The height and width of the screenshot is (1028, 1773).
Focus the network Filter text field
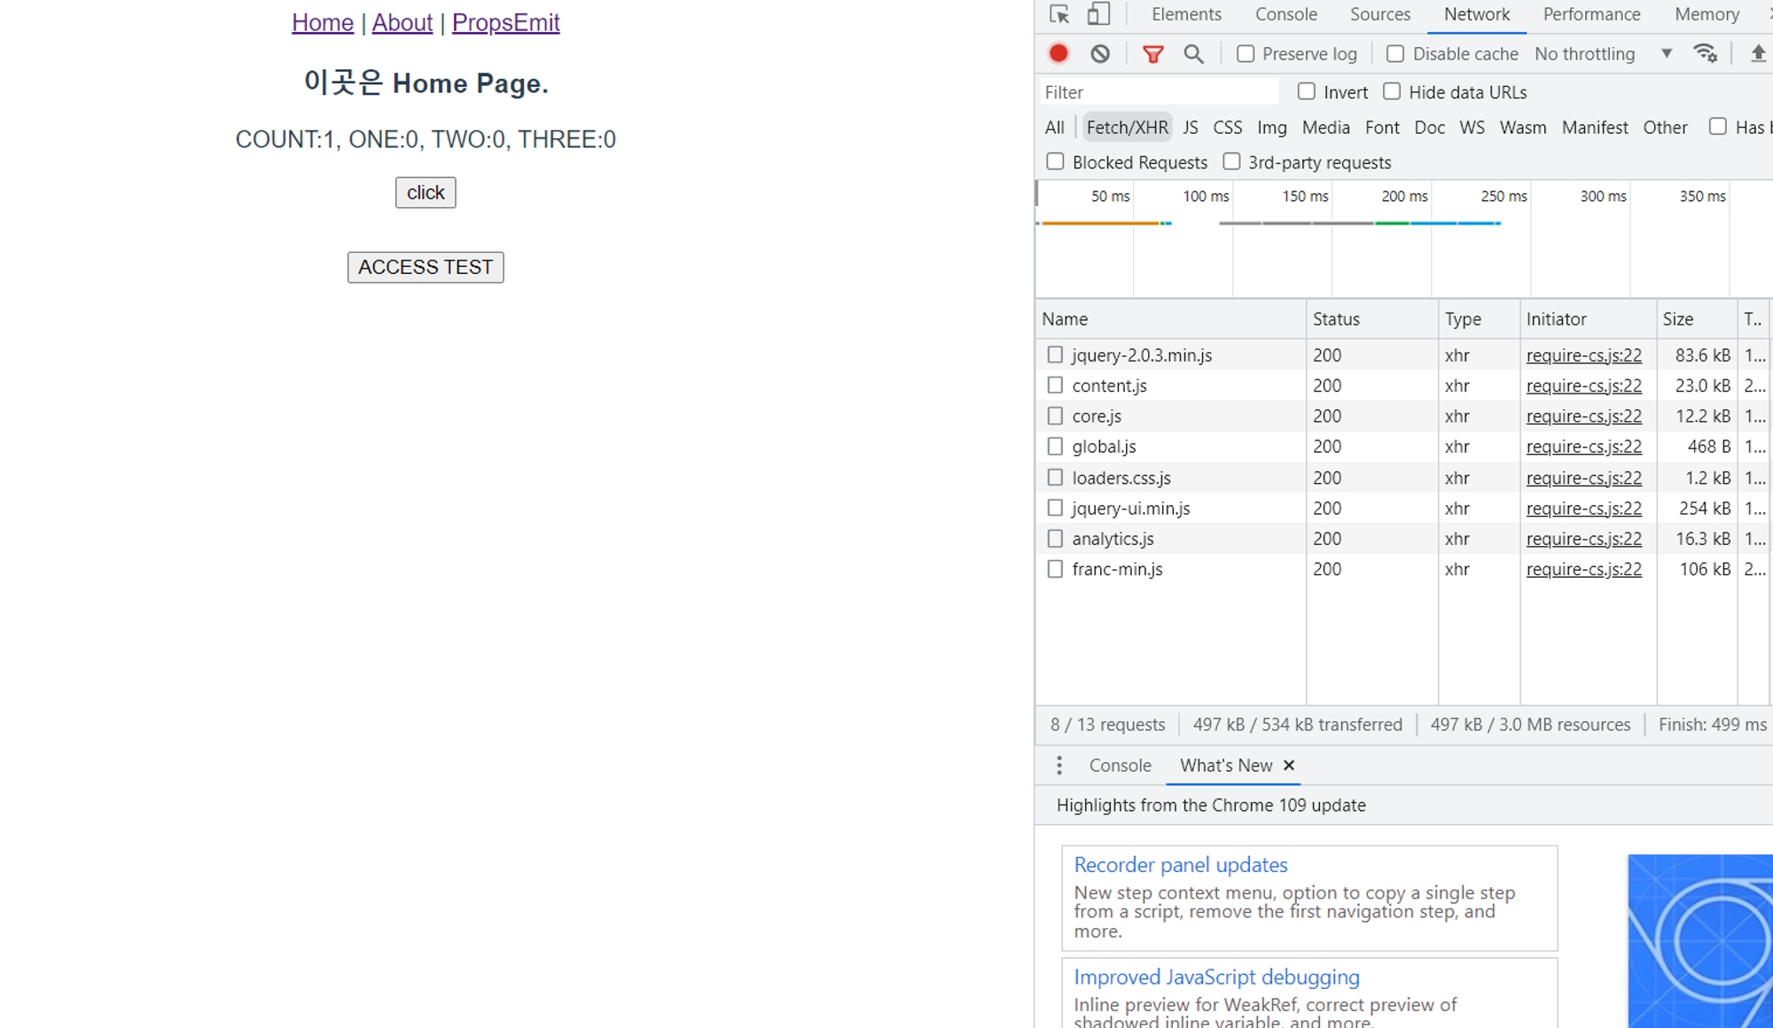1157,92
